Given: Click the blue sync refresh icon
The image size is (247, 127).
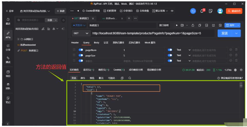Looking at the screenshot, I should tap(193, 11).
